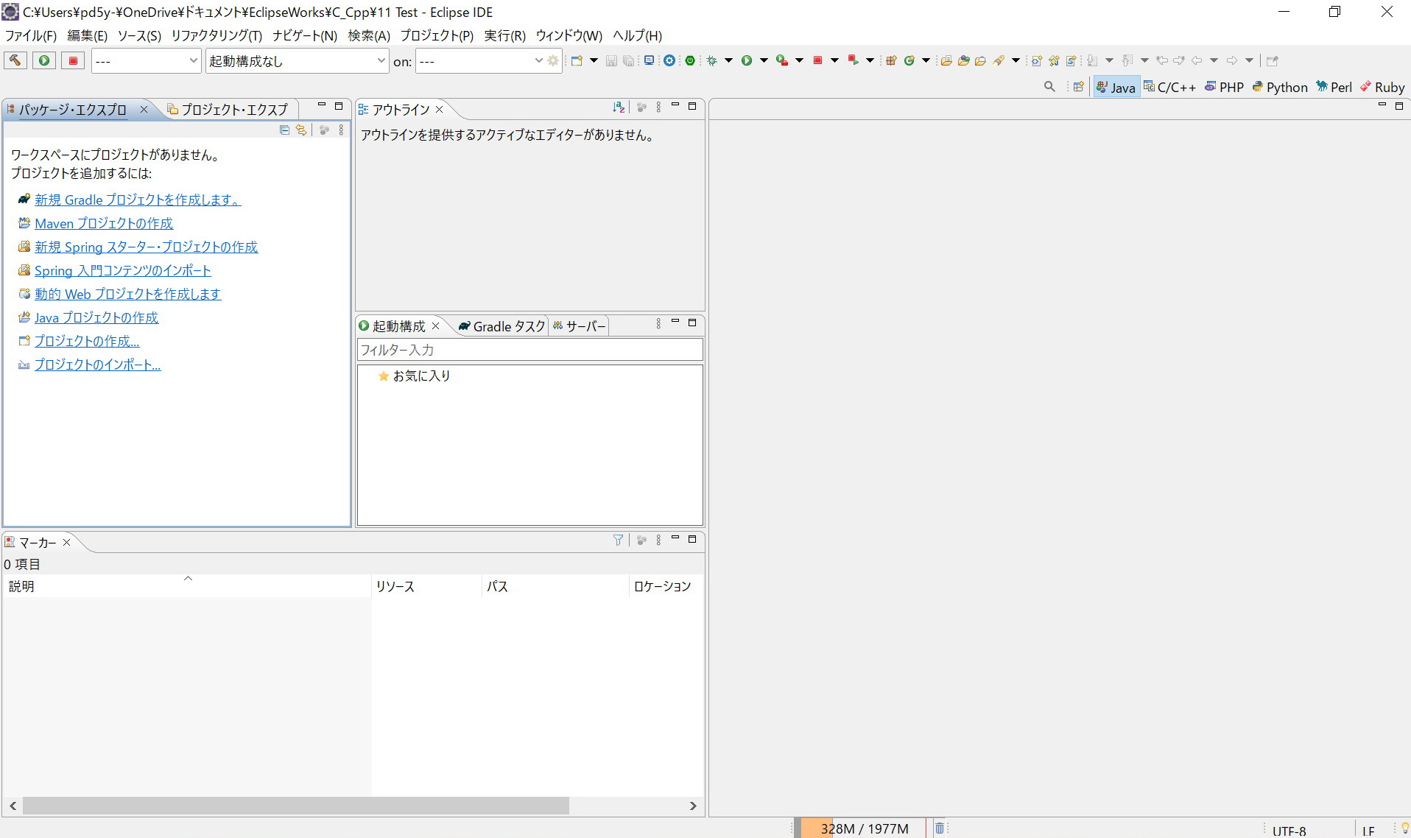This screenshot has height=838, width=1411.
Task: Expand the External Tools dropdown arrow
Action: point(799,60)
